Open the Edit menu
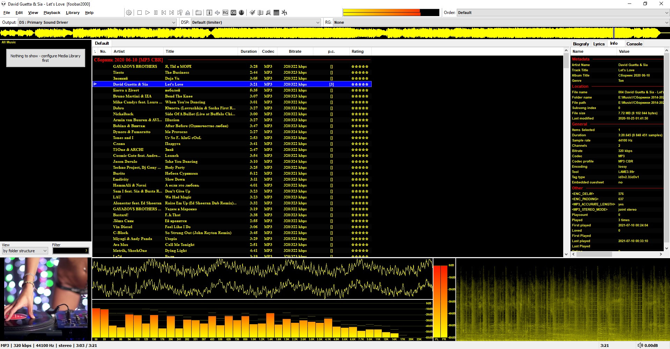The height and width of the screenshot is (349, 670). point(19,13)
